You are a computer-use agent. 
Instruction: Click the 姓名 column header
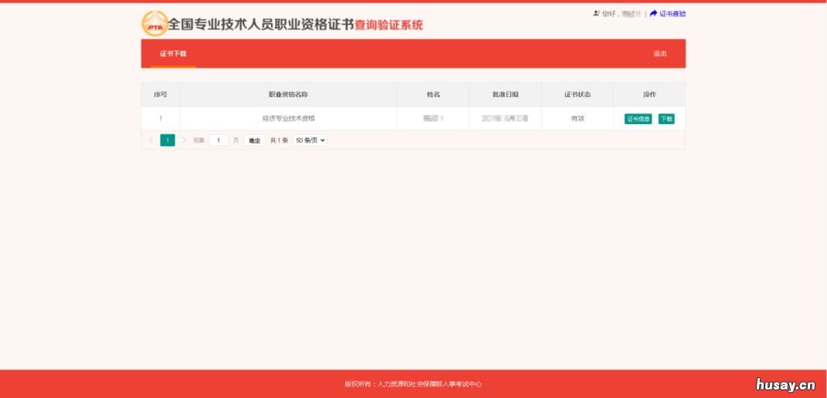click(433, 94)
